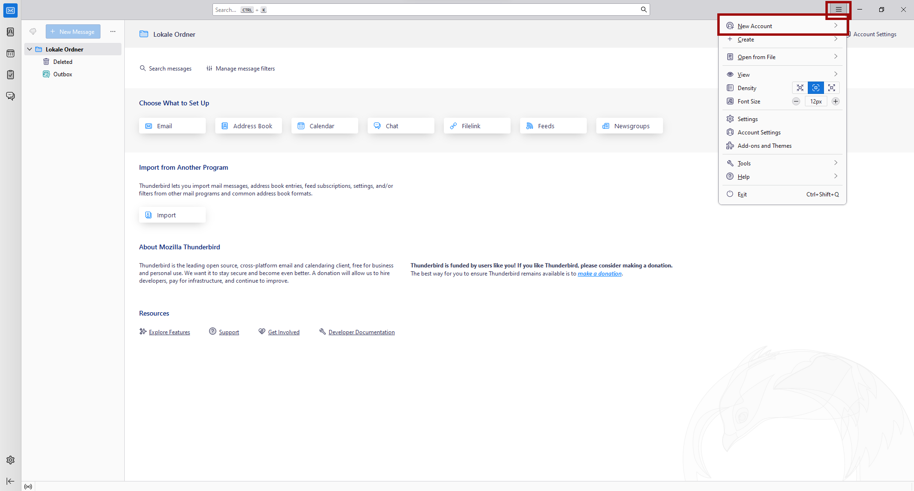The image size is (914, 491).
Task: Click the Get Messages cloud icon
Action: tap(33, 31)
